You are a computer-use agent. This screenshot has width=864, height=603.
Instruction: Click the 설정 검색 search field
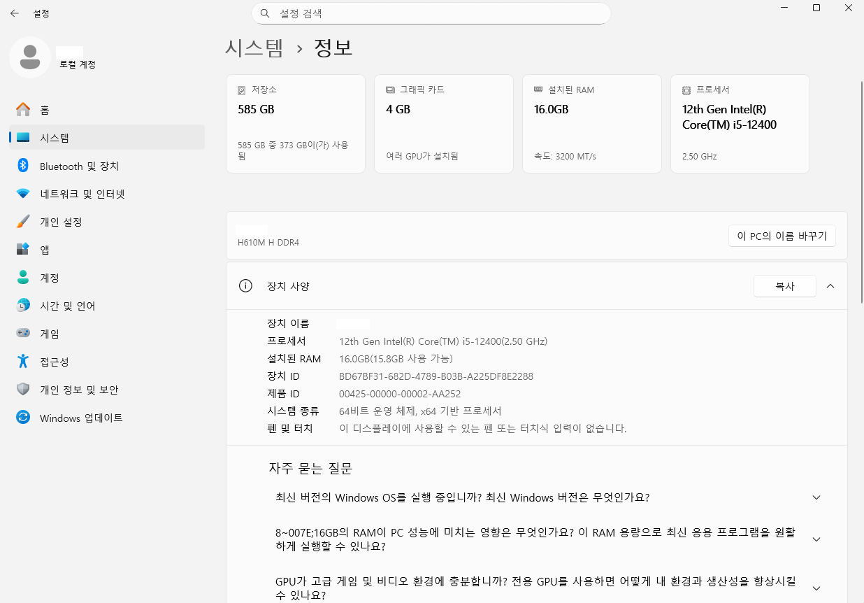[431, 13]
